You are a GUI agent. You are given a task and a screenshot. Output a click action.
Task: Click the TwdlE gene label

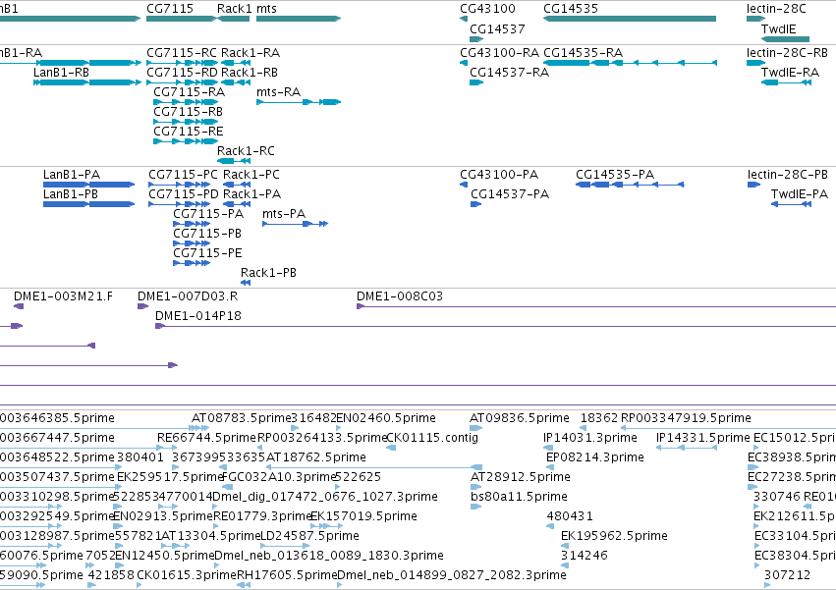pos(778,28)
